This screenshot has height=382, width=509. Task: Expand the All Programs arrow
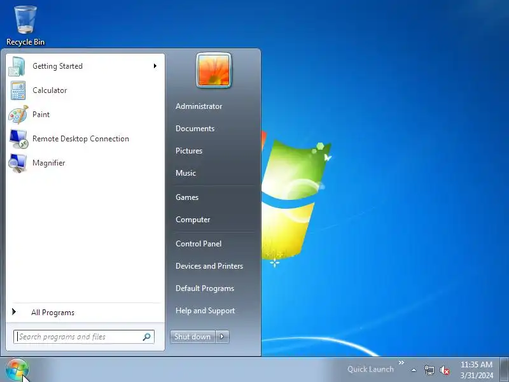click(13, 312)
